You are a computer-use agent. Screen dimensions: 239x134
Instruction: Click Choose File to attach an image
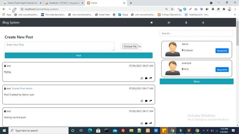click(x=130, y=46)
